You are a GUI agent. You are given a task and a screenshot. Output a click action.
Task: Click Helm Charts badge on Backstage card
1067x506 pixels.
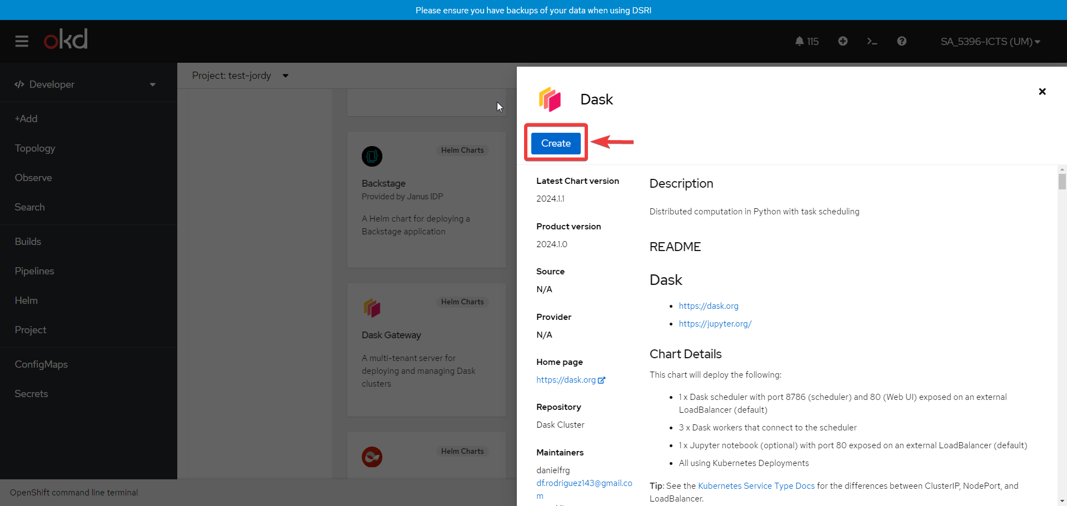coord(462,151)
